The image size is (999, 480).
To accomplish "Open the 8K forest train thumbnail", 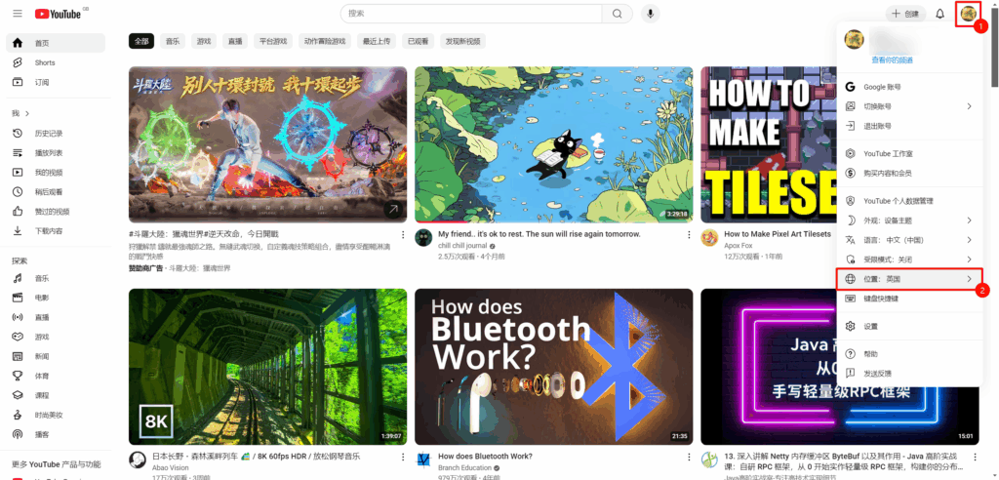I will [x=267, y=367].
